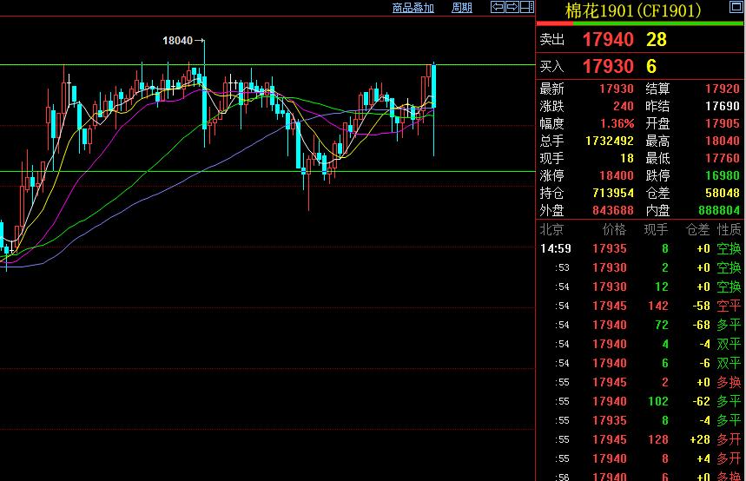
Task: Open the 周期 period link
Action: pyautogui.click(x=461, y=8)
